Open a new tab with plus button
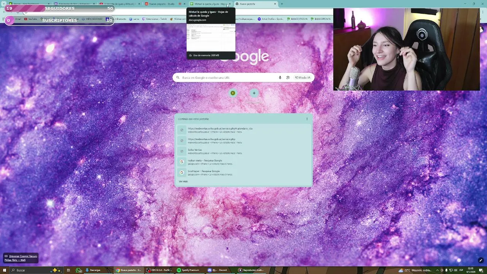Image resolution: width=487 pixels, height=274 pixels. [282, 4]
